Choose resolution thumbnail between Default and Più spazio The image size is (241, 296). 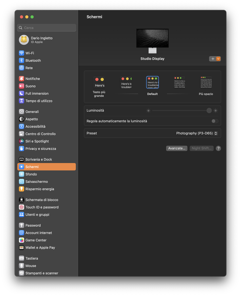(x=179, y=83)
